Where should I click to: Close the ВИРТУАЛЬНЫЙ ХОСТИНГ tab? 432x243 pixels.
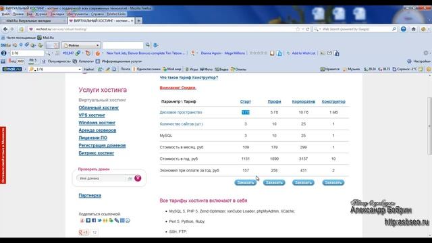click(132, 21)
